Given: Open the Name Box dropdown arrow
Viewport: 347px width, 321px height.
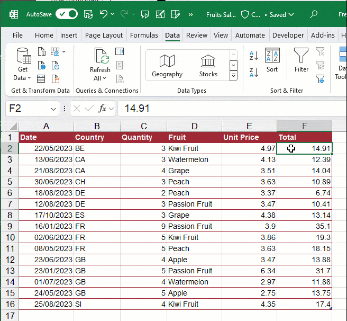Looking at the screenshot, I should click(53, 109).
